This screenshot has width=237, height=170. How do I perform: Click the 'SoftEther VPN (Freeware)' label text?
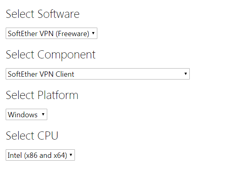pyautogui.click(x=48, y=34)
